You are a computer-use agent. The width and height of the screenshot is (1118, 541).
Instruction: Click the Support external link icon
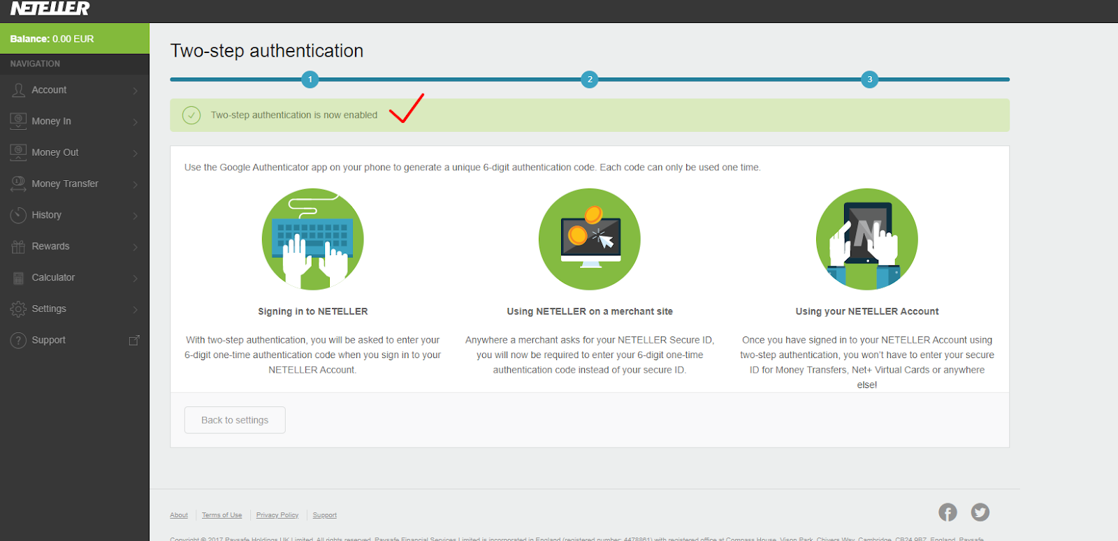[x=134, y=340]
